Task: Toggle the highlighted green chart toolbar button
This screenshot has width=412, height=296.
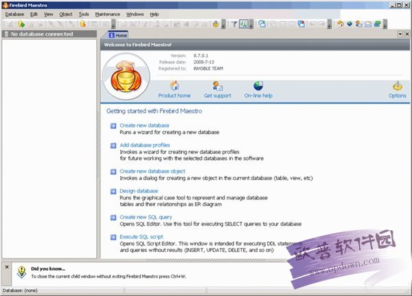Action: (x=244, y=24)
